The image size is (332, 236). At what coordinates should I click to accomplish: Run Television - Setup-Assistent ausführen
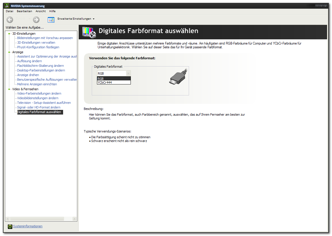tap(44, 103)
